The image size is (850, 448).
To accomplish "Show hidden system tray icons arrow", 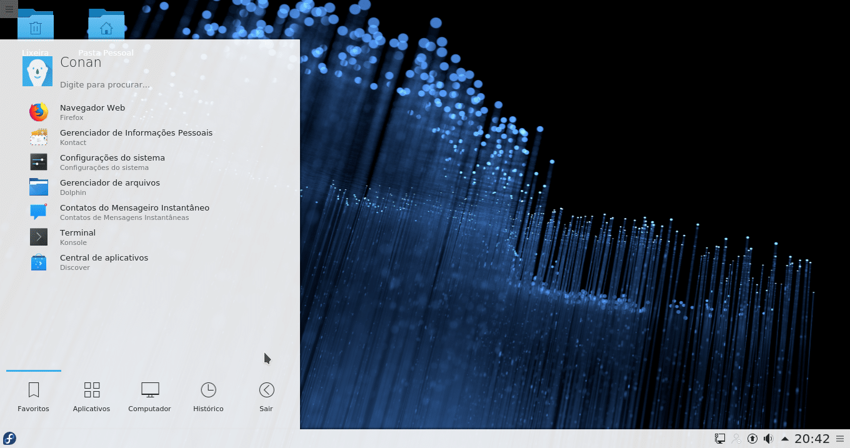I will [784, 439].
